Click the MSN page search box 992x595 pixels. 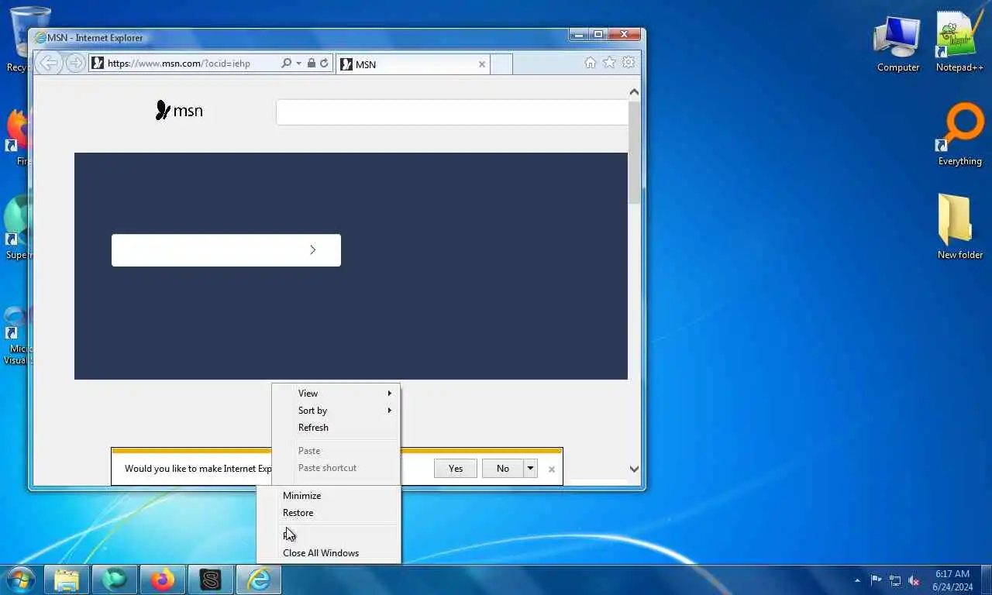point(452,112)
